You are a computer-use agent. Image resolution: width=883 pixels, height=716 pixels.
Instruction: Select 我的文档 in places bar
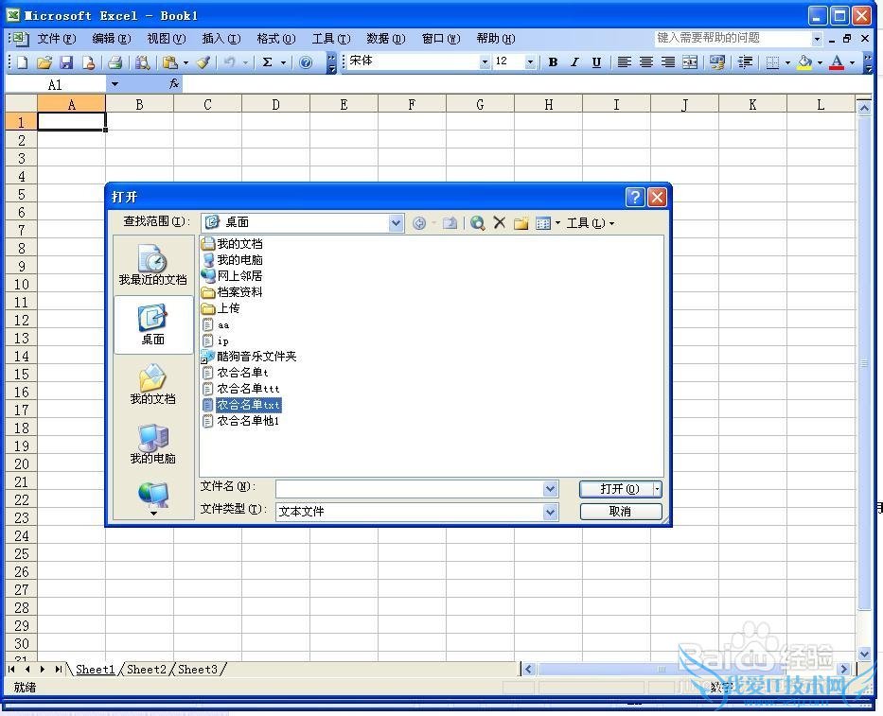click(152, 384)
